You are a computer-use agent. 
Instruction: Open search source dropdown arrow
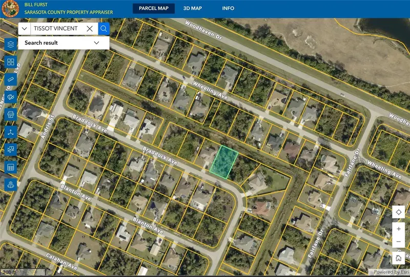click(24, 29)
